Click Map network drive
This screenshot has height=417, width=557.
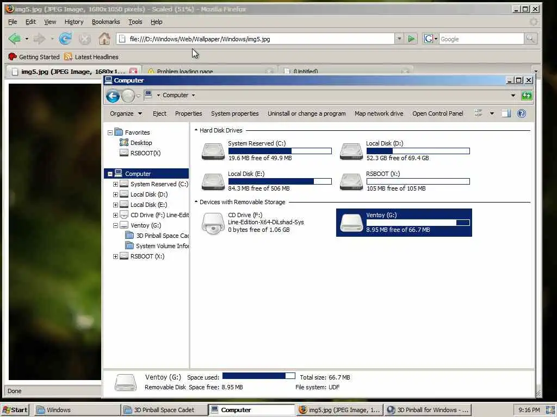[x=379, y=113]
